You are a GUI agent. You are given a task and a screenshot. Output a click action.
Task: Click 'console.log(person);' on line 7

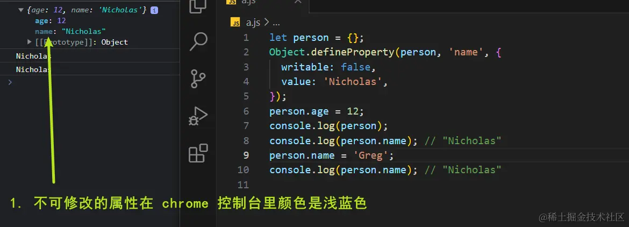click(328, 126)
